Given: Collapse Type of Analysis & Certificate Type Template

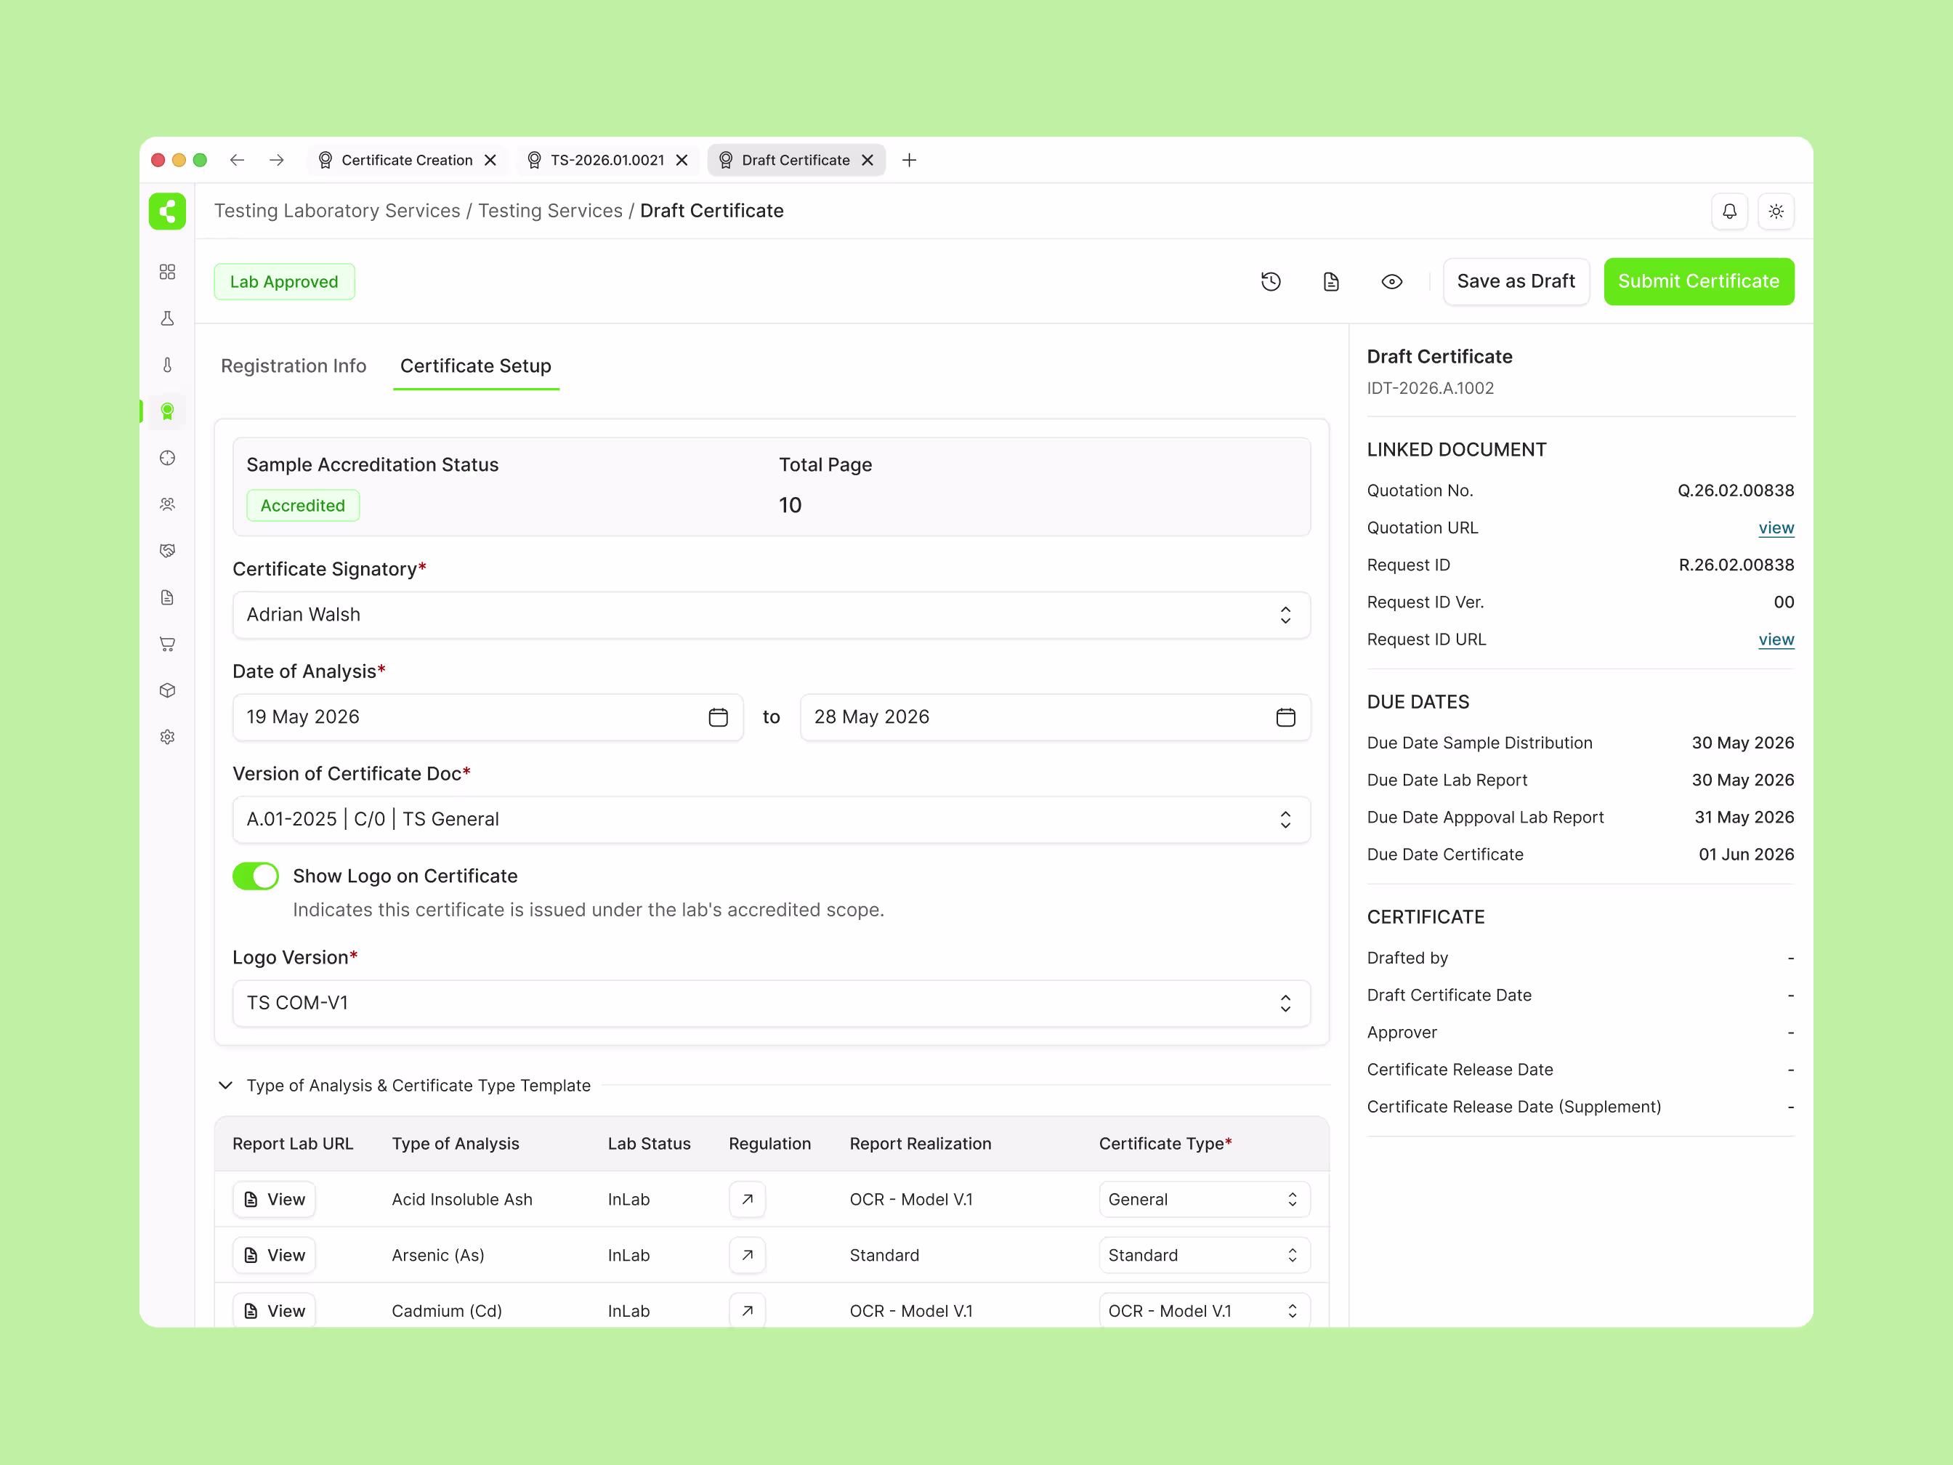Looking at the screenshot, I should (226, 1085).
